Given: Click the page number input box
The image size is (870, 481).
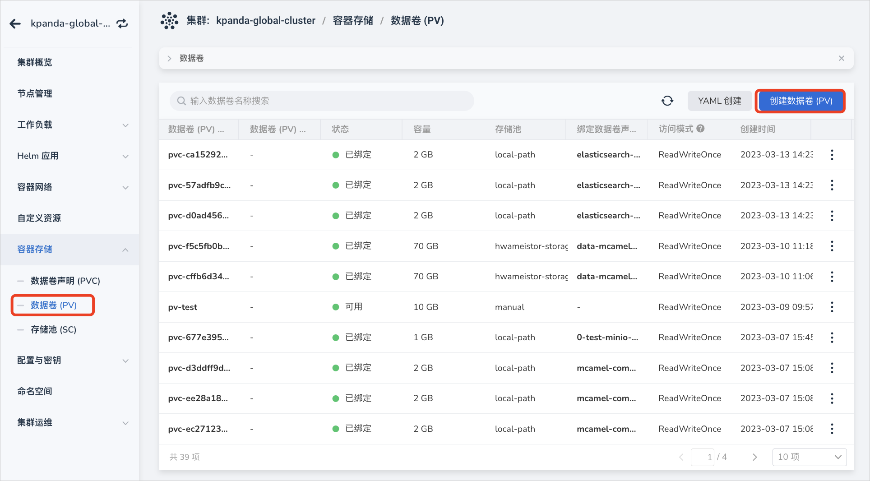Looking at the screenshot, I should (703, 457).
